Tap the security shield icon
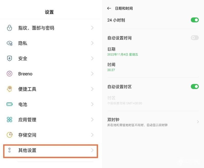This screenshot has height=168, width=204. coord(9,58)
